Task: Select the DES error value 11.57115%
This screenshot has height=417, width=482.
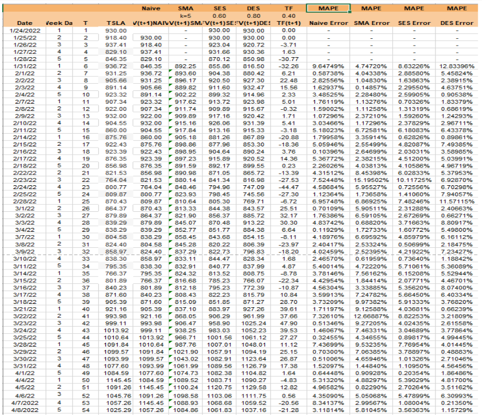Action: point(457,202)
